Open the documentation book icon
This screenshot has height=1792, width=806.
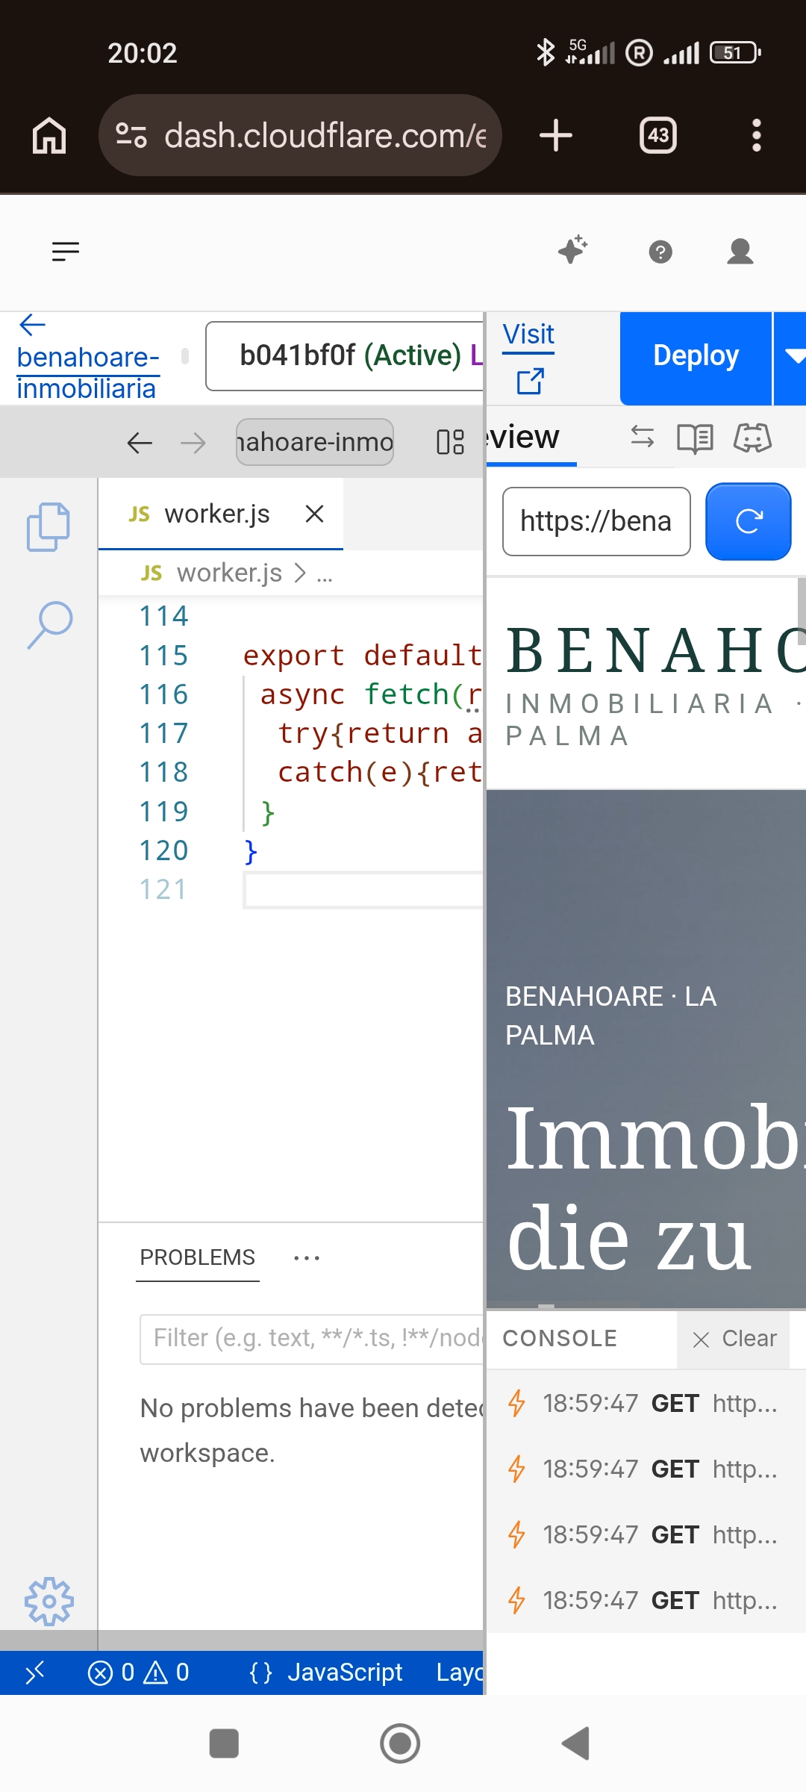pos(695,438)
